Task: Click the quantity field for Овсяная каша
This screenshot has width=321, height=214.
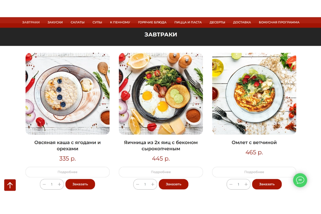Action: [x=52, y=184]
